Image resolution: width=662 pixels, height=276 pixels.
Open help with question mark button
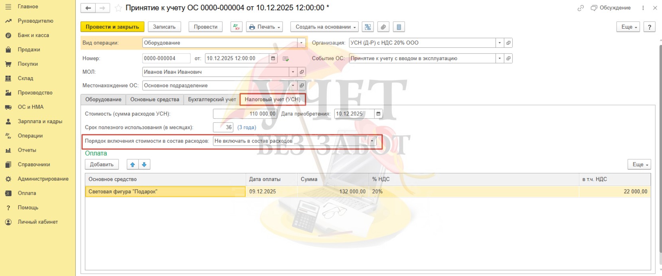(649, 27)
